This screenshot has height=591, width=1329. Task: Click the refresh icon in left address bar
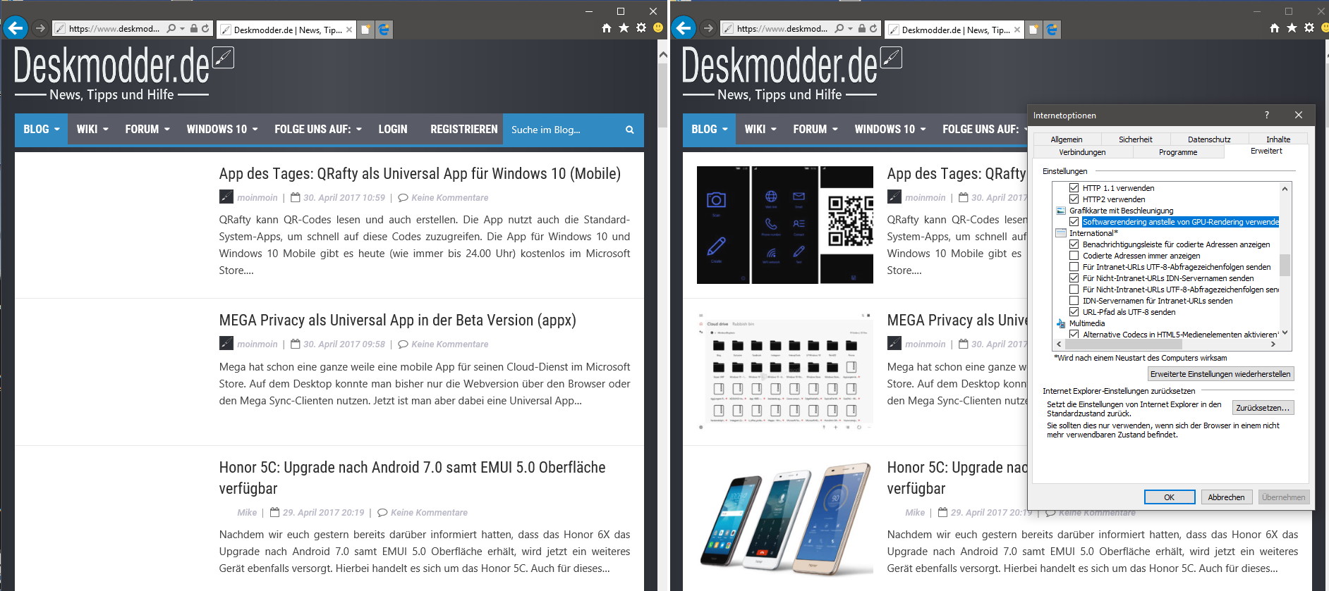coord(205,29)
